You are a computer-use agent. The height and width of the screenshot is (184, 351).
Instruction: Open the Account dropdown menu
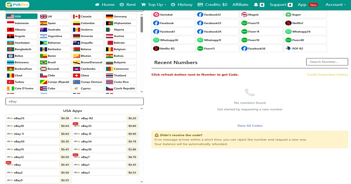335,5
